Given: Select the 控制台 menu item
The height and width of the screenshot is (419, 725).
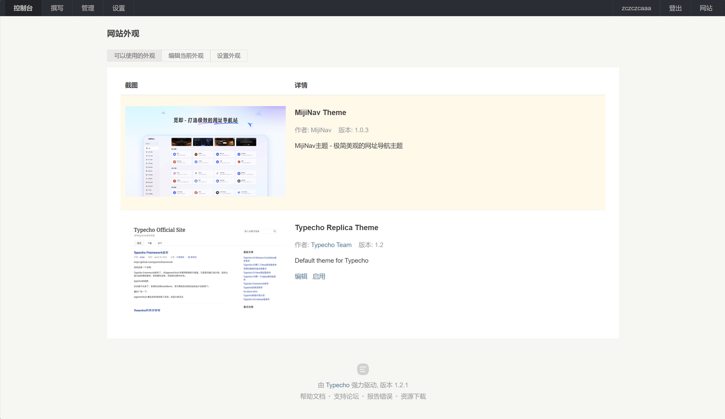Looking at the screenshot, I should point(23,8).
